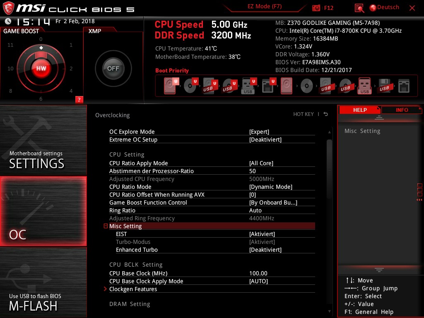The width and height of the screenshot is (424, 318).
Task: Click the clock icon beside the time
Action: (x=8, y=21)
